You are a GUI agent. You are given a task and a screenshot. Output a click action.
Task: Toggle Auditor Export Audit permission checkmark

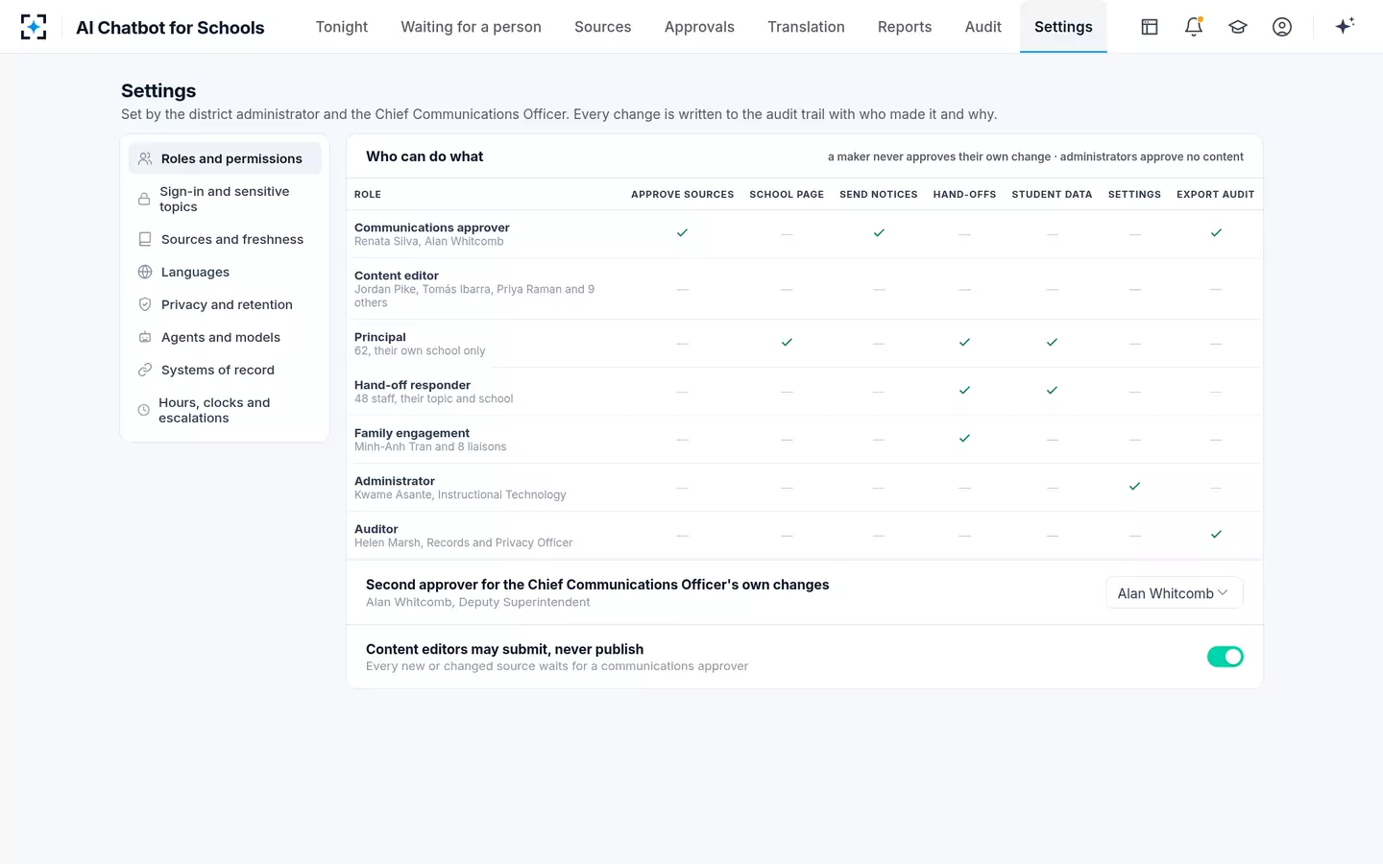(x=1216, y=535)
